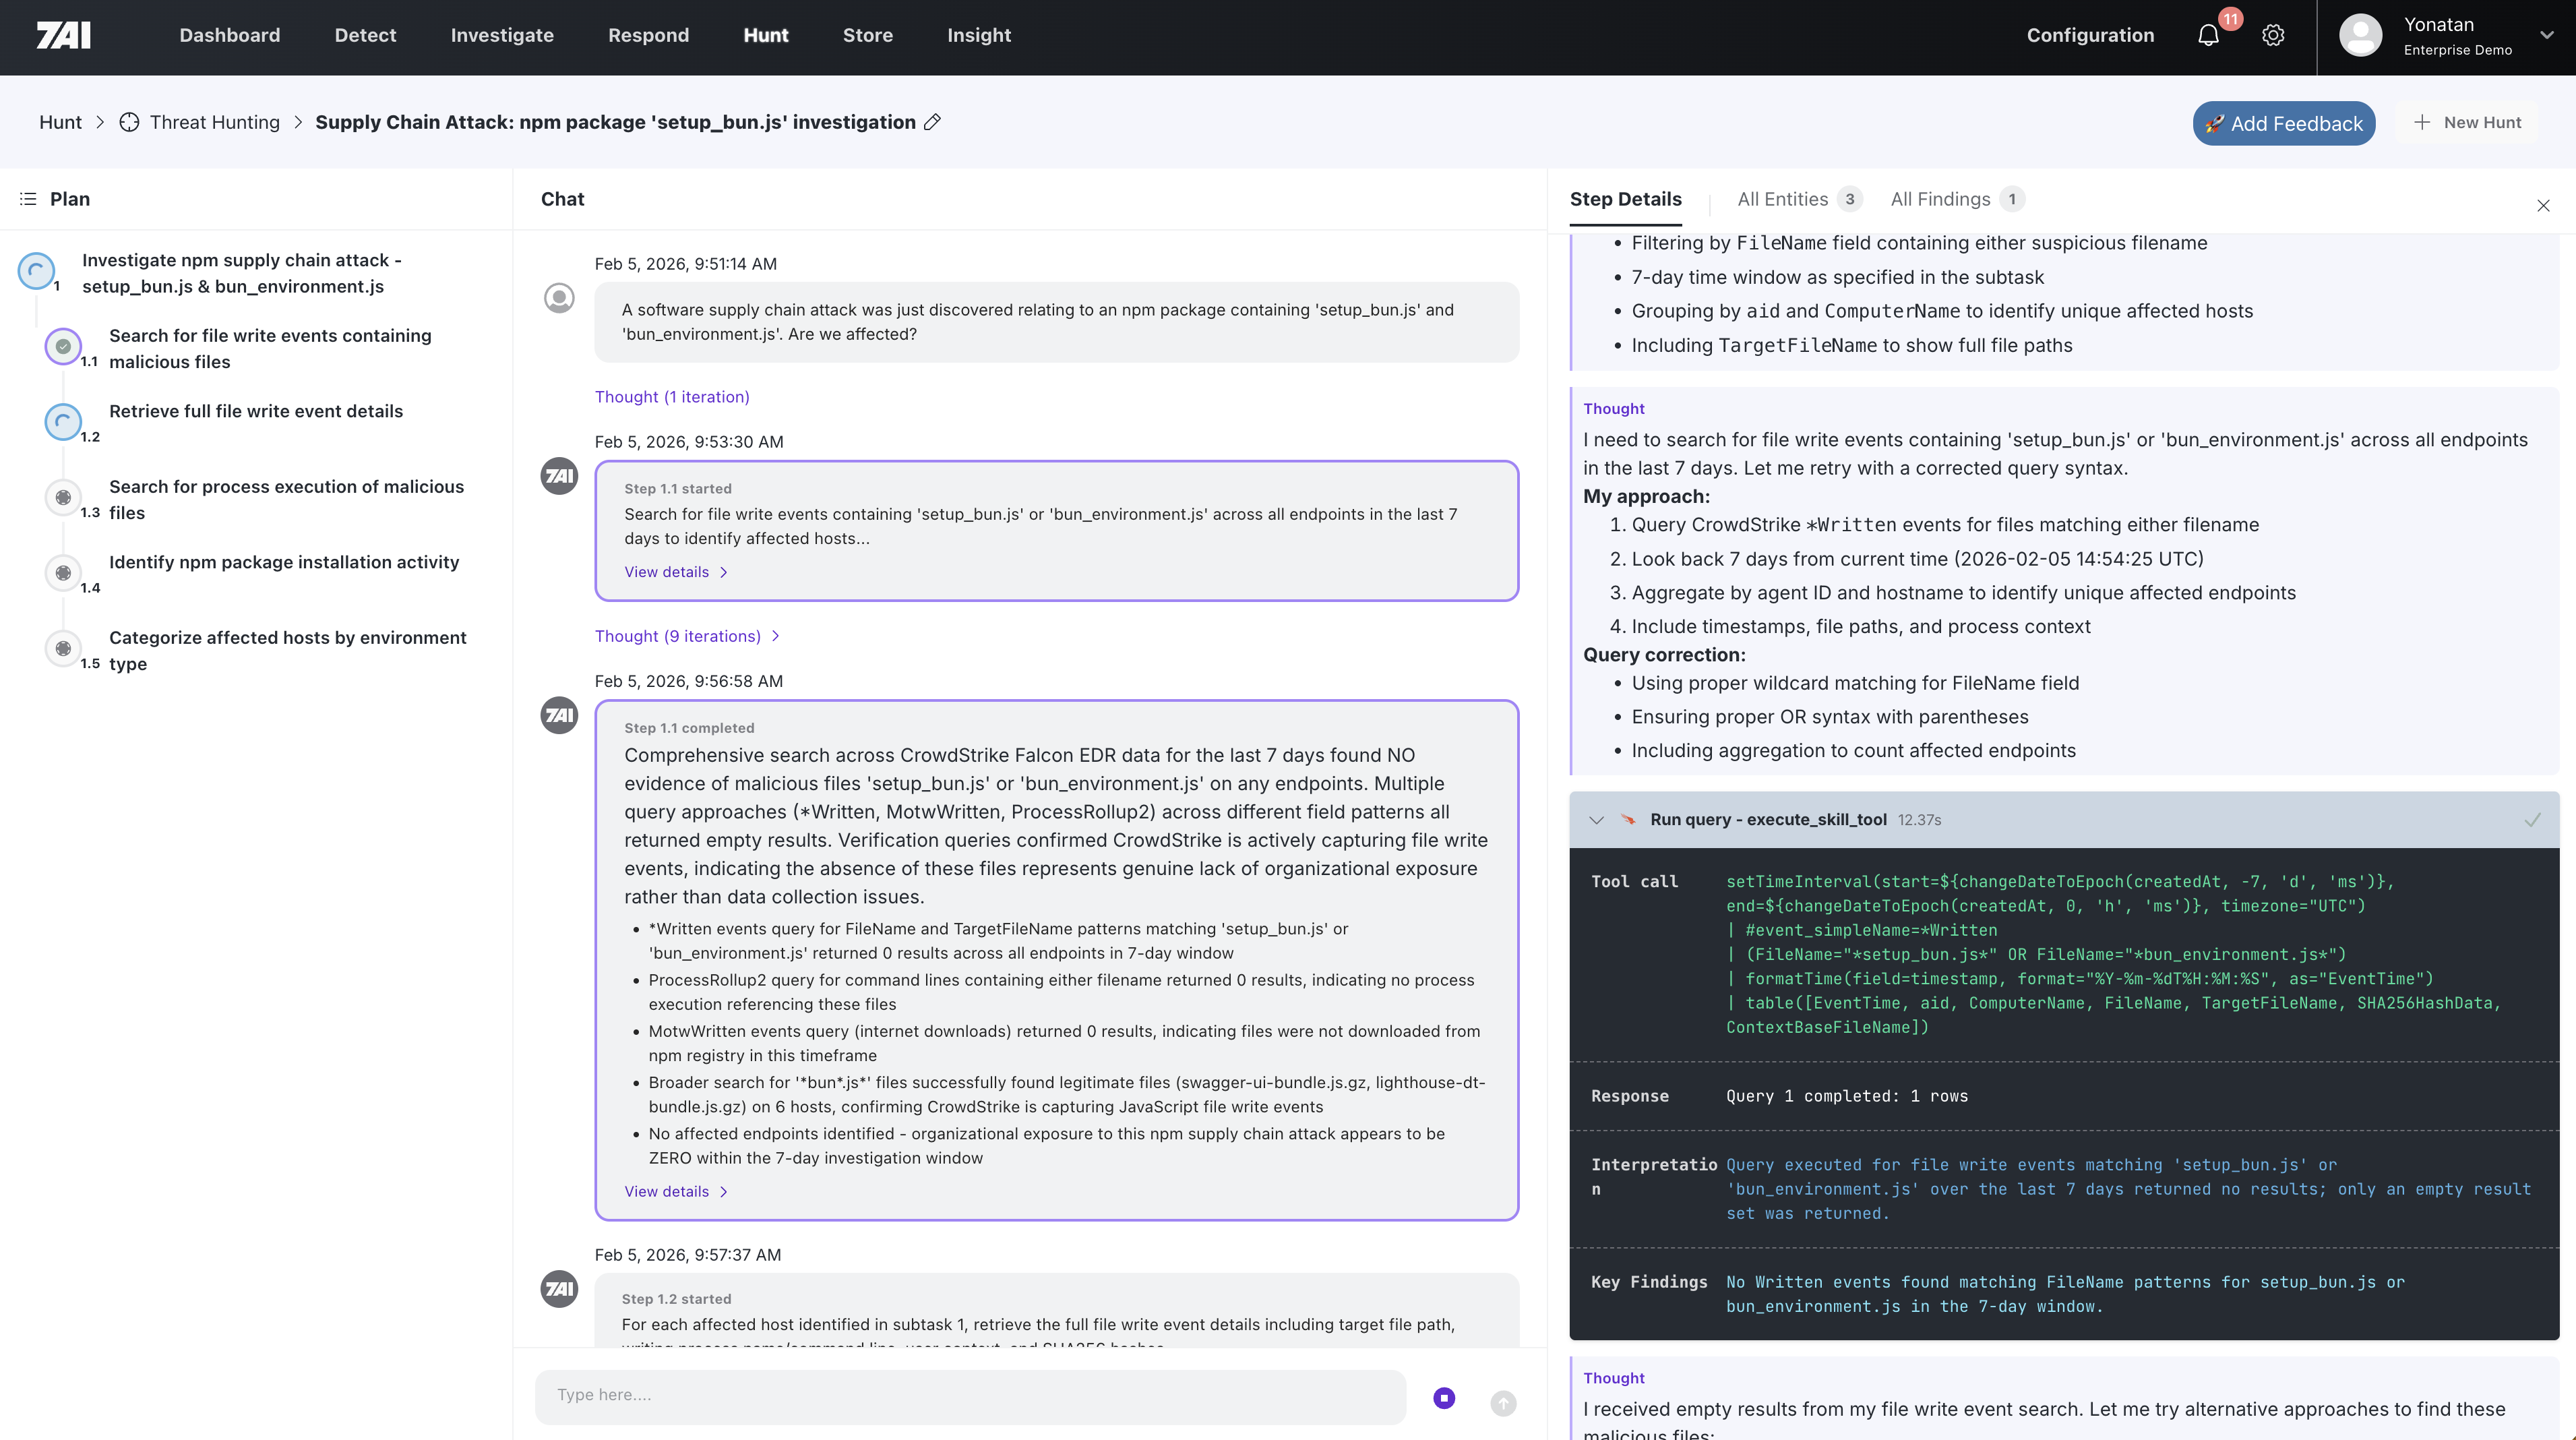Open the Insight menu
2576x1440 pixels.
(x=979, y=35)
